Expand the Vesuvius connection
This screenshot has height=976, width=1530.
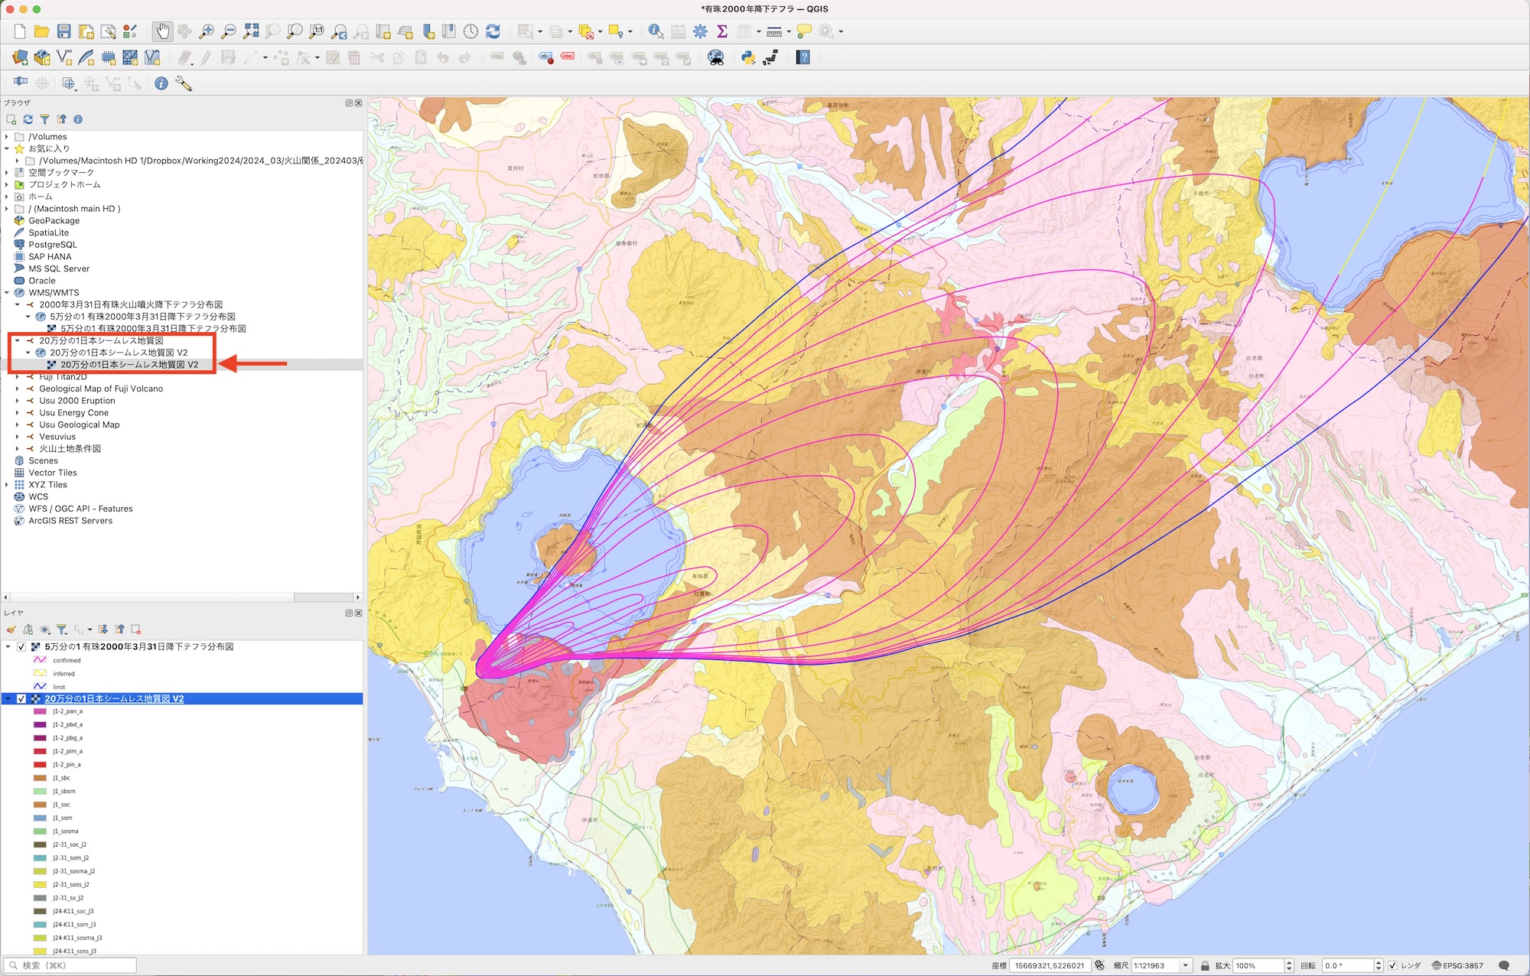(x=18, y=437)
